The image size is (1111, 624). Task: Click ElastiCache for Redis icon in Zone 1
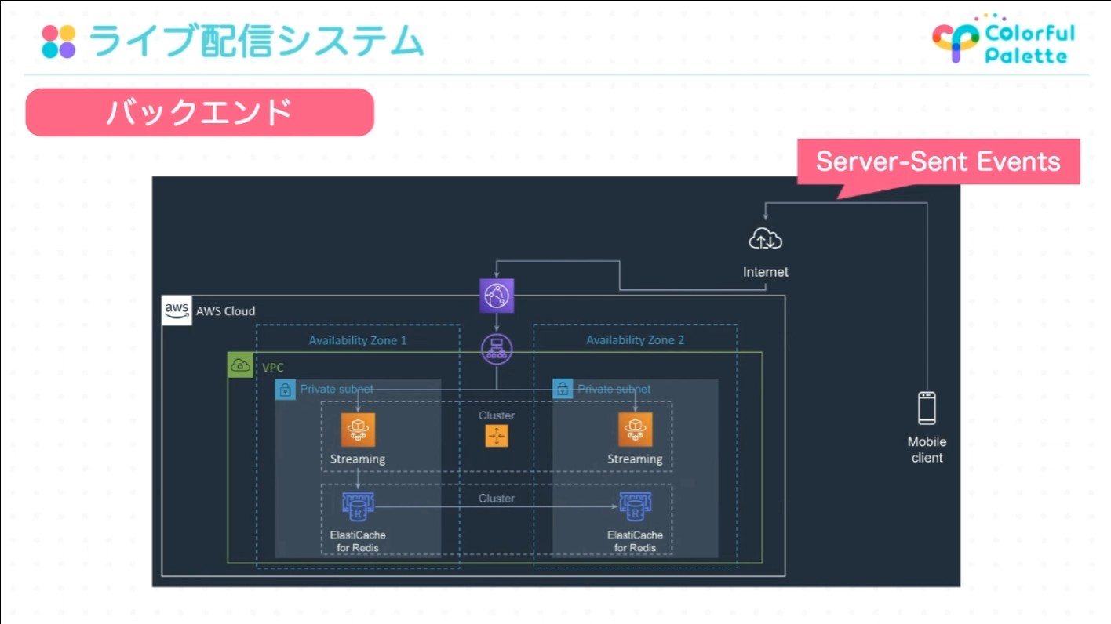point(358,507)
